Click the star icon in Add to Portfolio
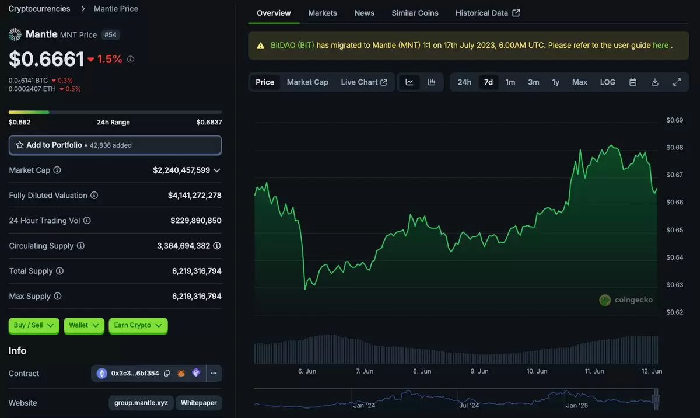The image size is (700, 418). coord(20,145)
